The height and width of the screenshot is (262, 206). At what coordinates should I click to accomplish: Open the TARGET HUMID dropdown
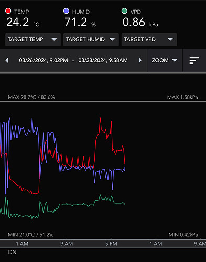click(x=91, y=39)
